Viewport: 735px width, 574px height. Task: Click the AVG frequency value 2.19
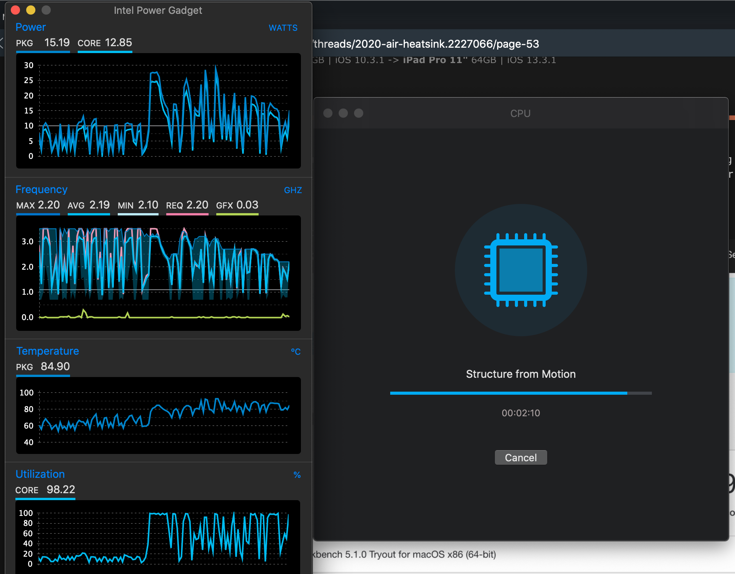coord(100,205)
